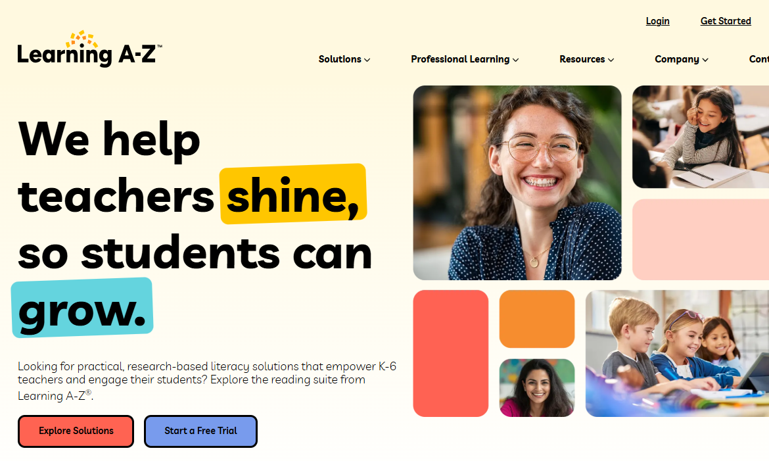Click the Start a Free Trial button
The image size is (769, 461).
200,431
